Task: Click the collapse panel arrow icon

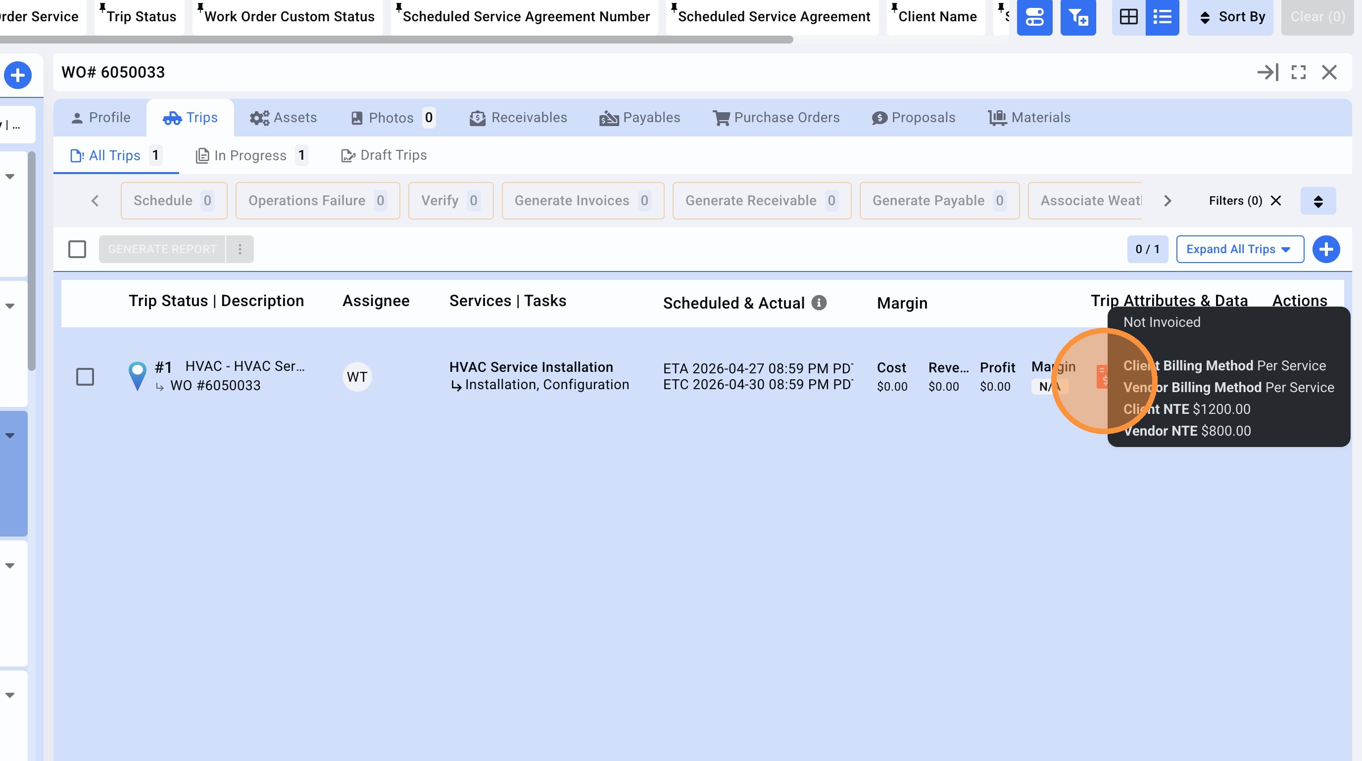Action: [x=1267, y=72]
